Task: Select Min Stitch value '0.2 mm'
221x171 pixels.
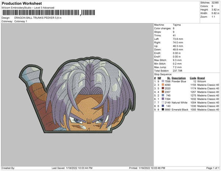Action: point(177,64)
